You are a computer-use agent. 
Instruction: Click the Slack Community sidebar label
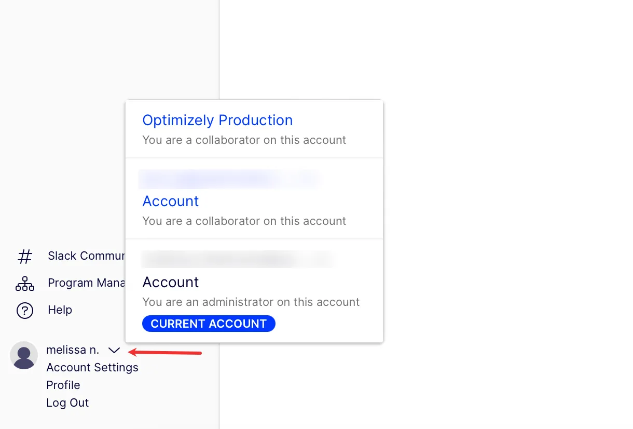coord(87,256)
